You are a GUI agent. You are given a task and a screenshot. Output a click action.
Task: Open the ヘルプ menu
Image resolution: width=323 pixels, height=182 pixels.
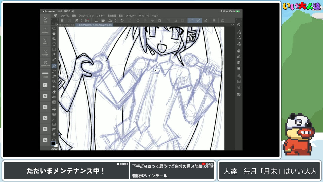[155, 16]
